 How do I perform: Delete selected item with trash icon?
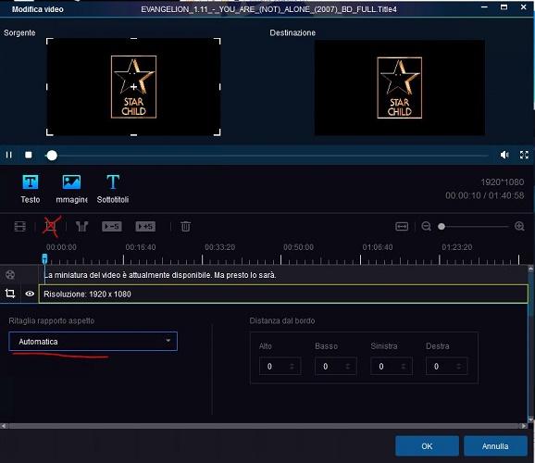click(186, 226)
